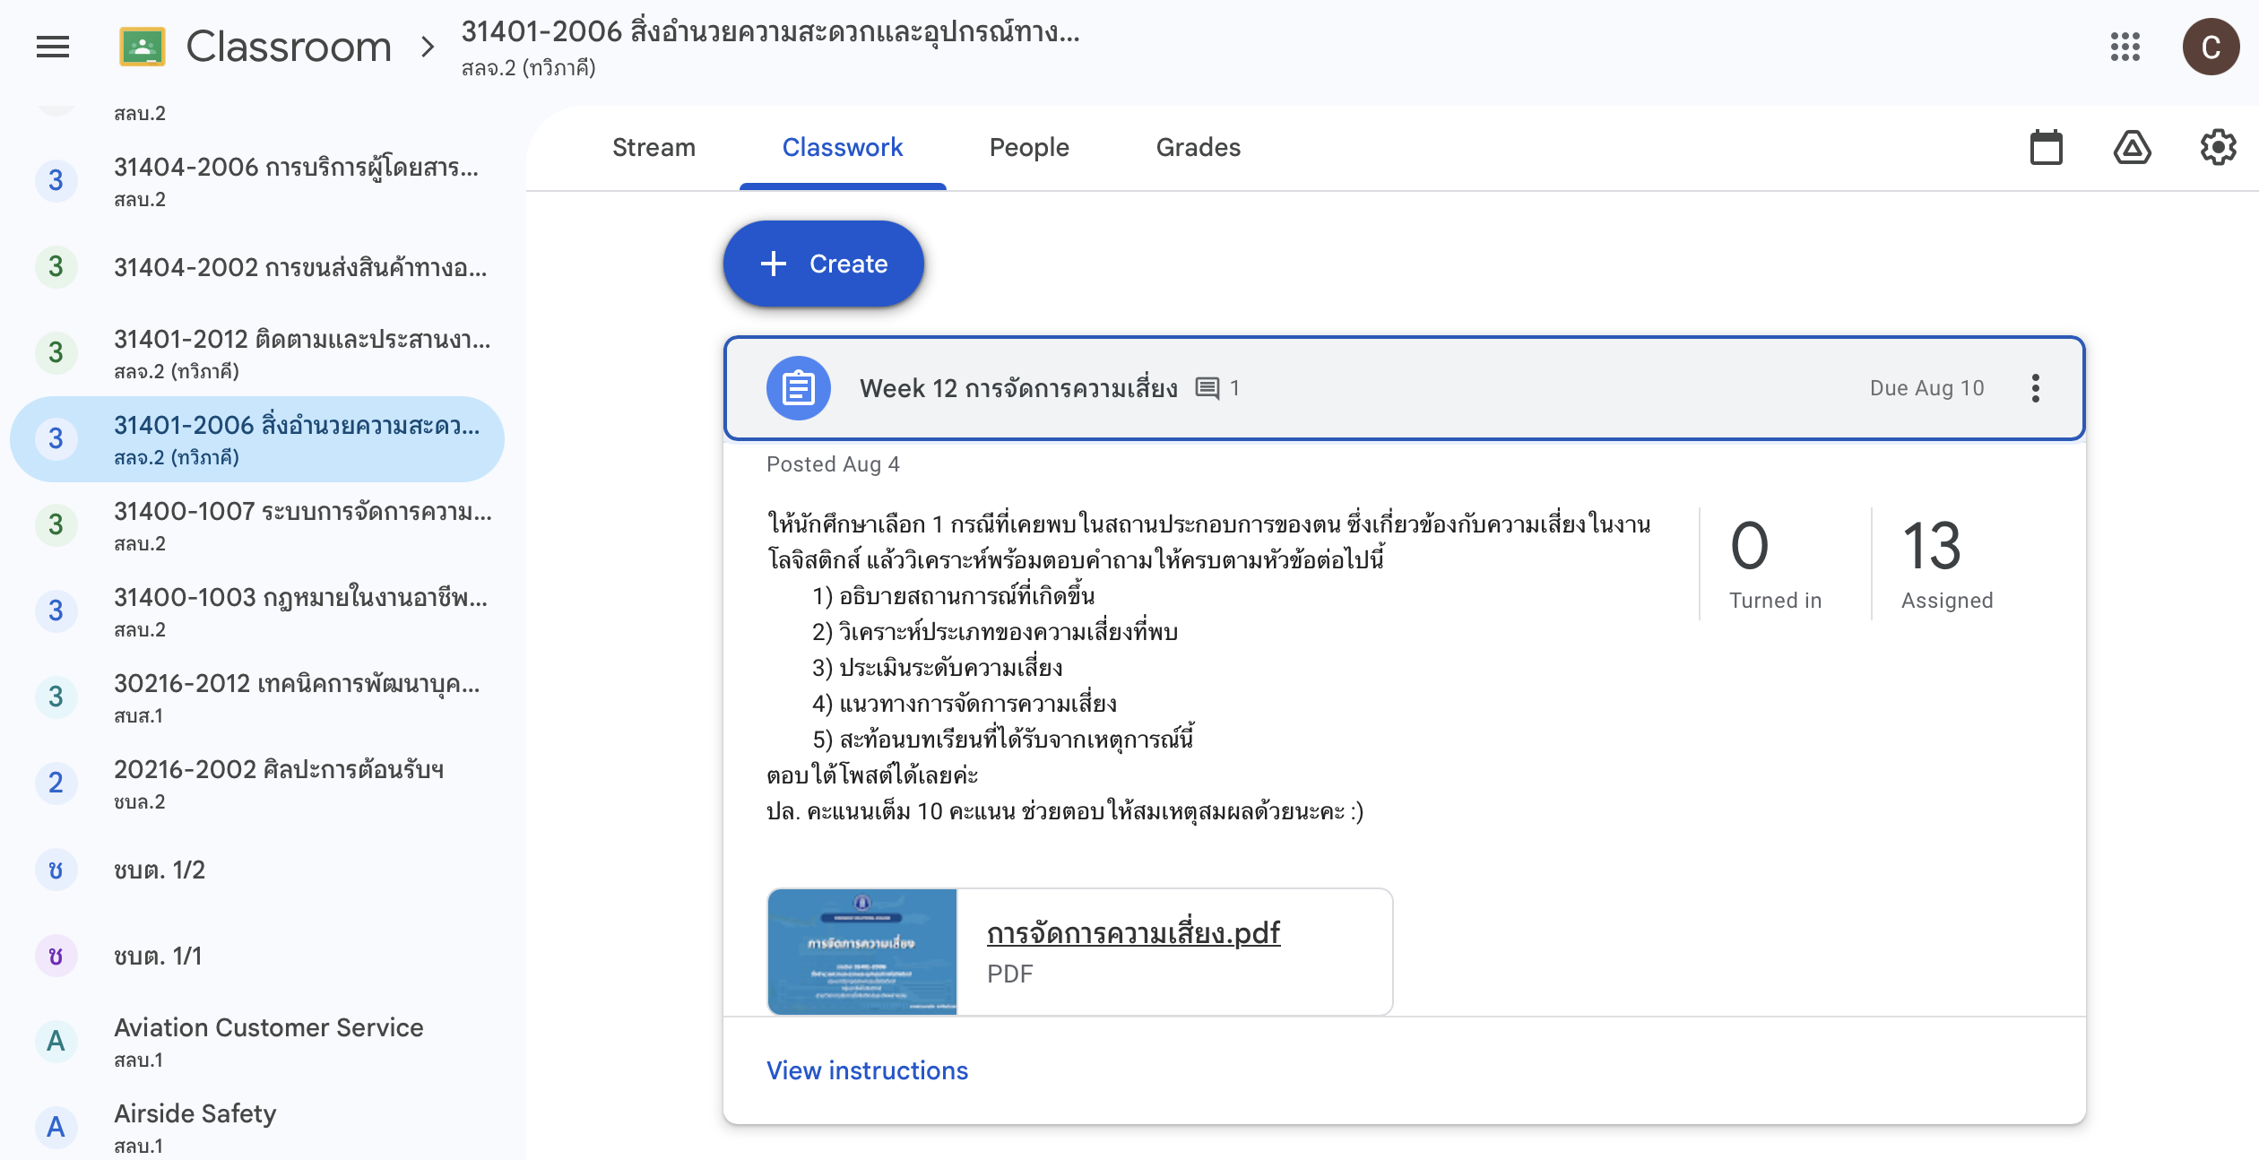The height and width of the screenshot is (1160, 2259).
Task: Open class settings gear icon
Action: click(x=2218, y=147)
